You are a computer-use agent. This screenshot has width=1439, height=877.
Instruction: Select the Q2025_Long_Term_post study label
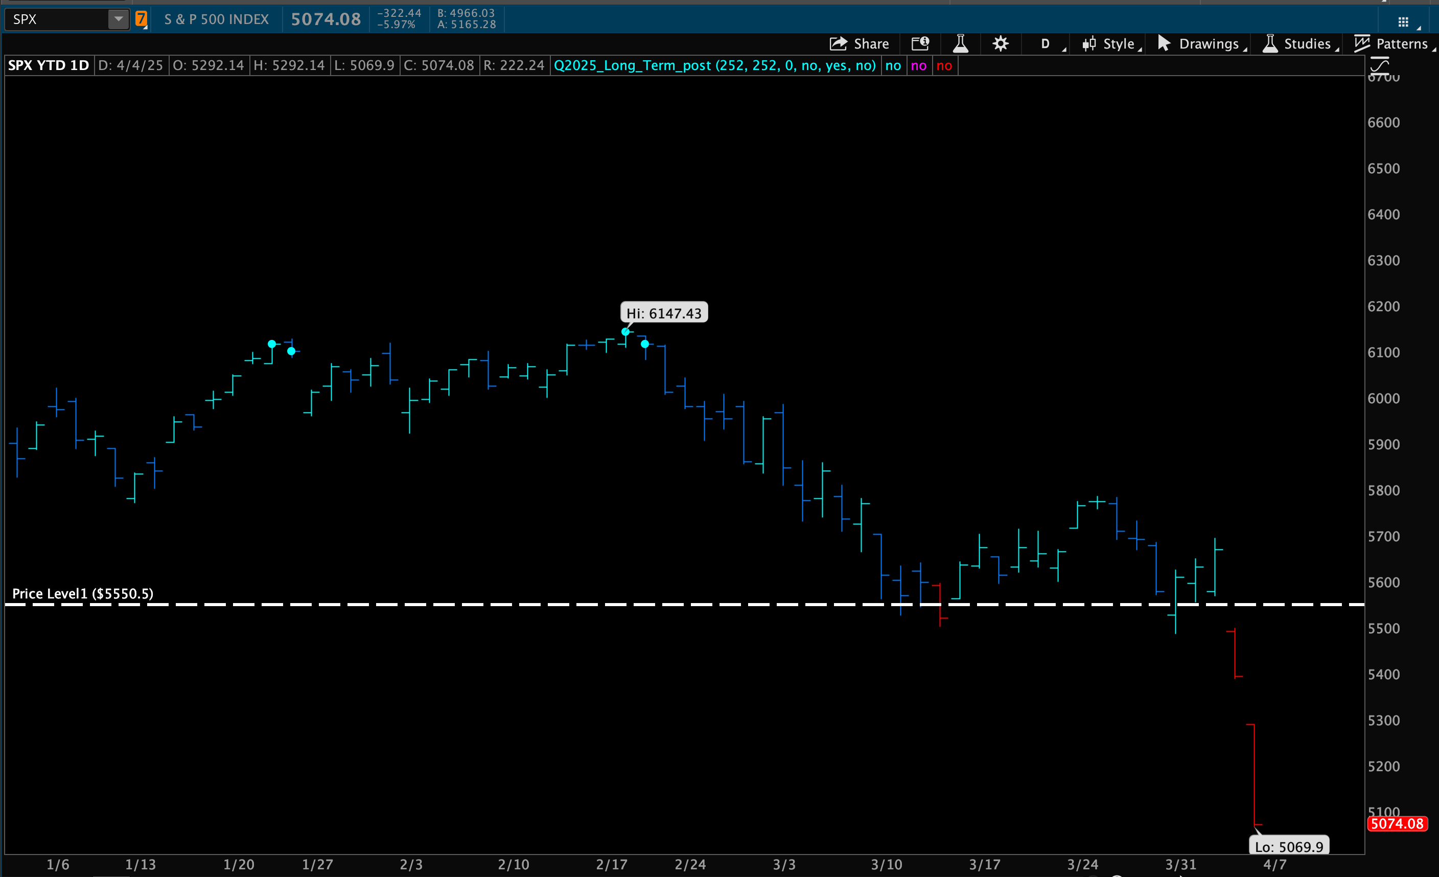[x=714, y=65]
